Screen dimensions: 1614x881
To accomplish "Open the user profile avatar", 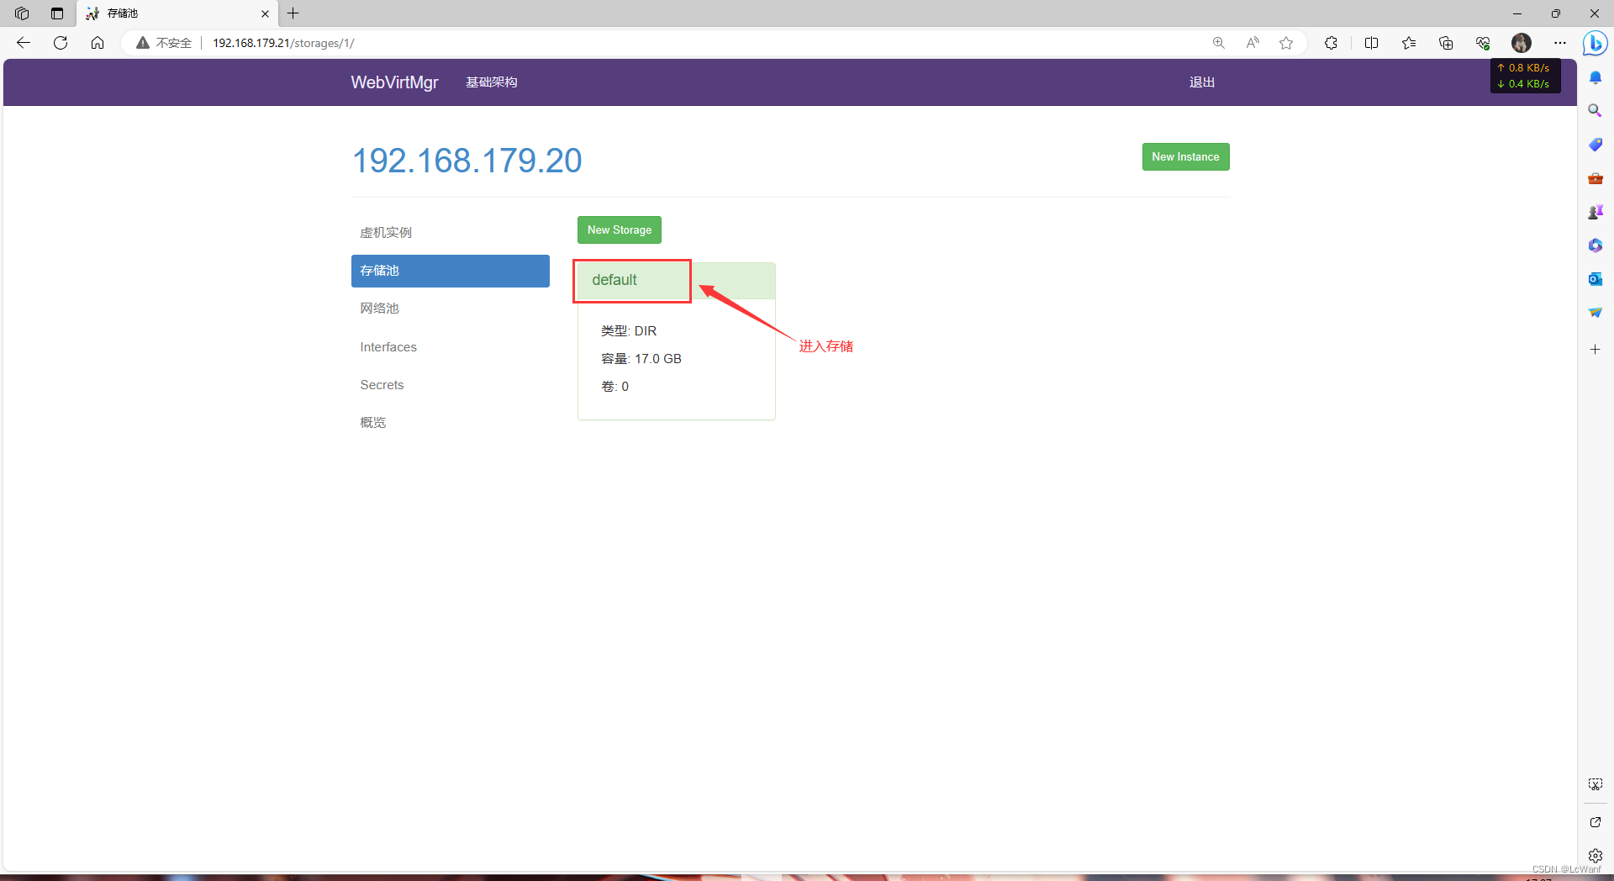I will click(x=1521, y=43).
